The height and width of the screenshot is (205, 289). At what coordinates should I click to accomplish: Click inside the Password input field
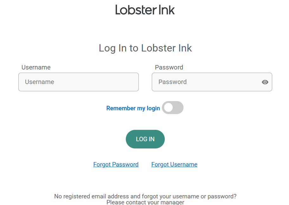tap(206, 82)
